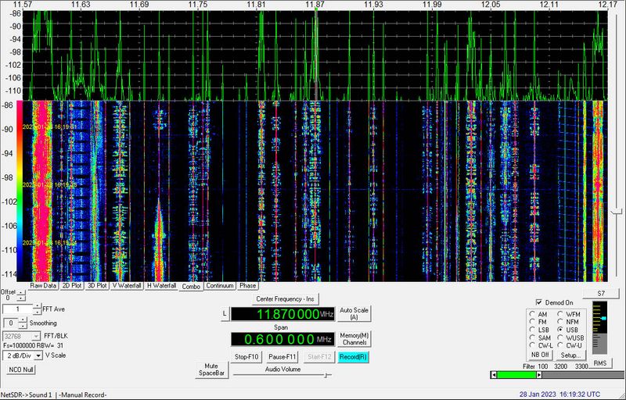This screenshot has height=400, width=626.
Task: Click the cyan squelch marker on S-meter
Action: point(603,318)
